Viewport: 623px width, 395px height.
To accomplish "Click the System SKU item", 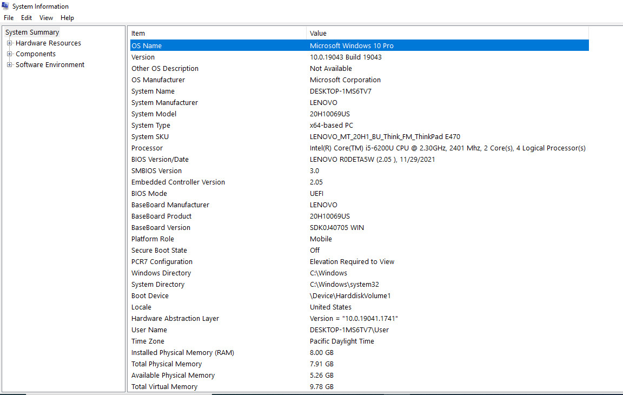I will coord(150,137).
